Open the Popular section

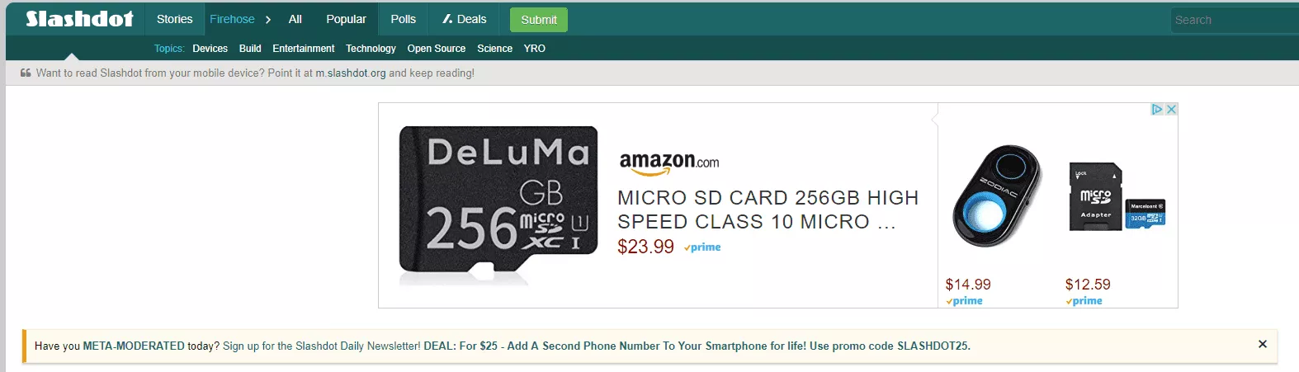(346, 19)
